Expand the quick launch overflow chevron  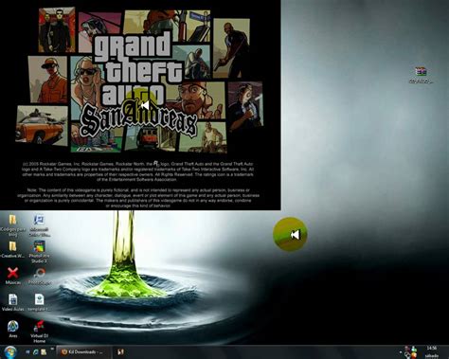pos(52,349)
